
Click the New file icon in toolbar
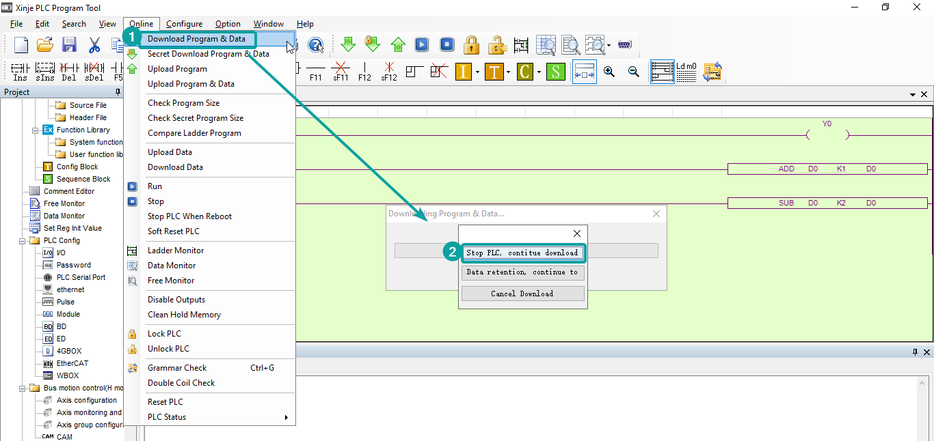click(x=21, y=45)
